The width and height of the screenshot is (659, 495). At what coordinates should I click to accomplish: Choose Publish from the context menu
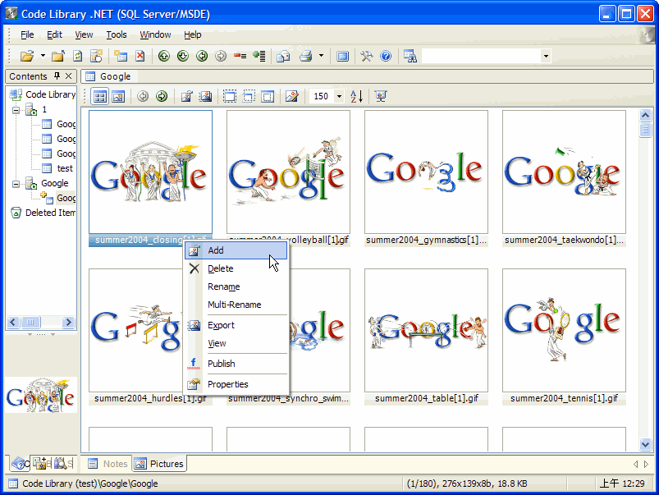pos(236,364)
